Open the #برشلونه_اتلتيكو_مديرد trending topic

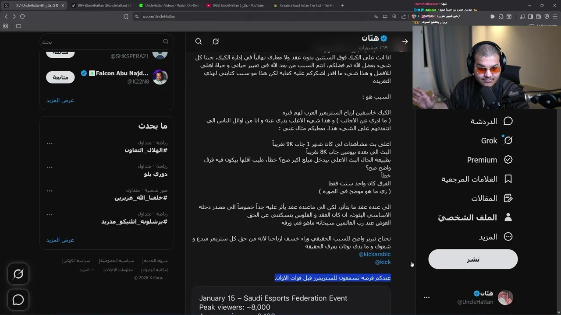(x=134, y=221)
